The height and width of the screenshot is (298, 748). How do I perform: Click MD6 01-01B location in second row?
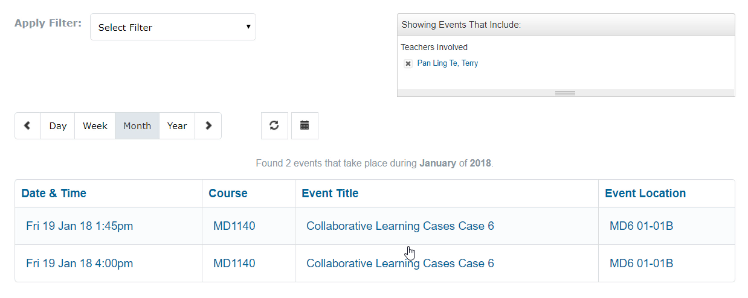coord(642,264)
